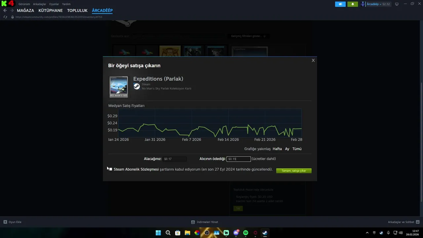Open the KÜTÜPHANE library tab
The width and height of the screenshot is (423, 238).
(51, 11)
